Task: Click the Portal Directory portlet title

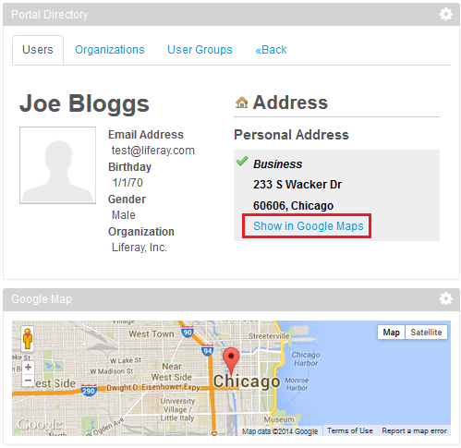Action: click(50, 15)
